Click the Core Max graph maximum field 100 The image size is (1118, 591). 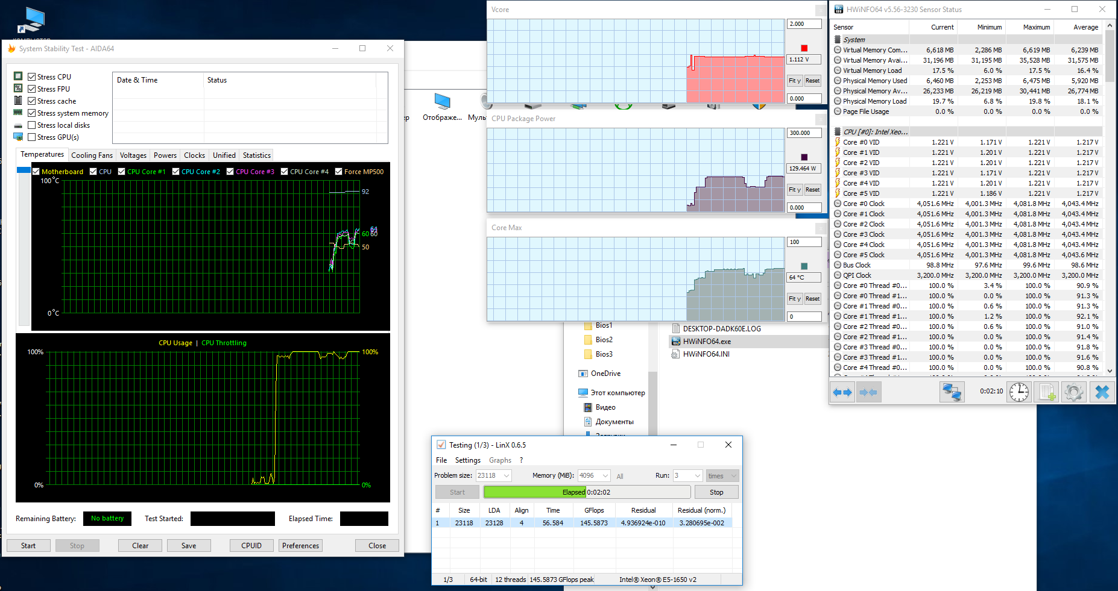click(804, 242)
